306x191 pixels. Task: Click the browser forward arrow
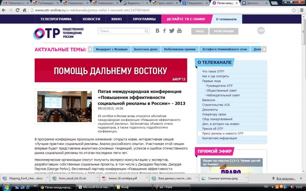coord(10,10)
